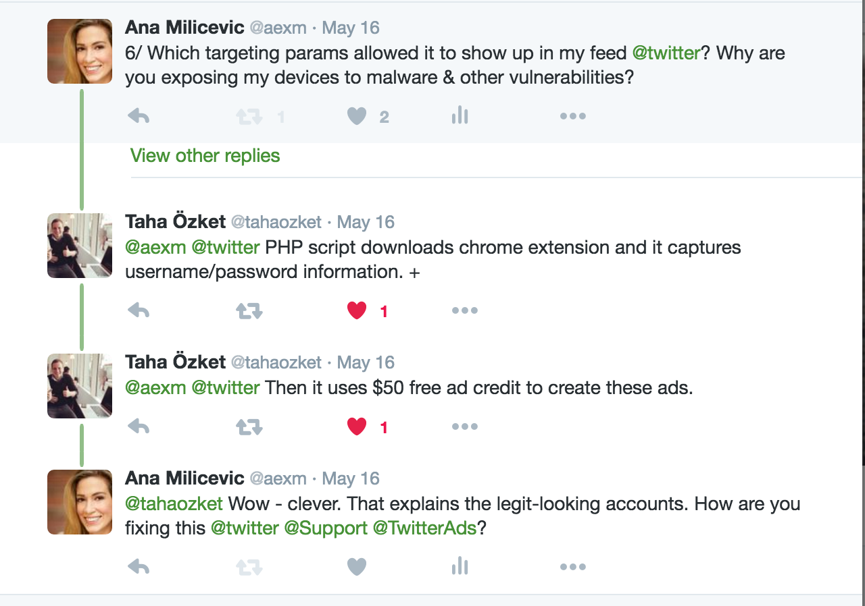Unlike Taha's PHP script tweet
The width and height of the screenshot is (865, 606).
click(x=357, y=310)
